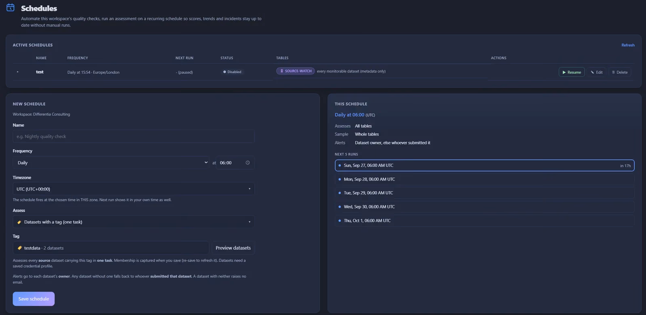
Task: Edit the test schedule
Action: [x=596, y=72]
